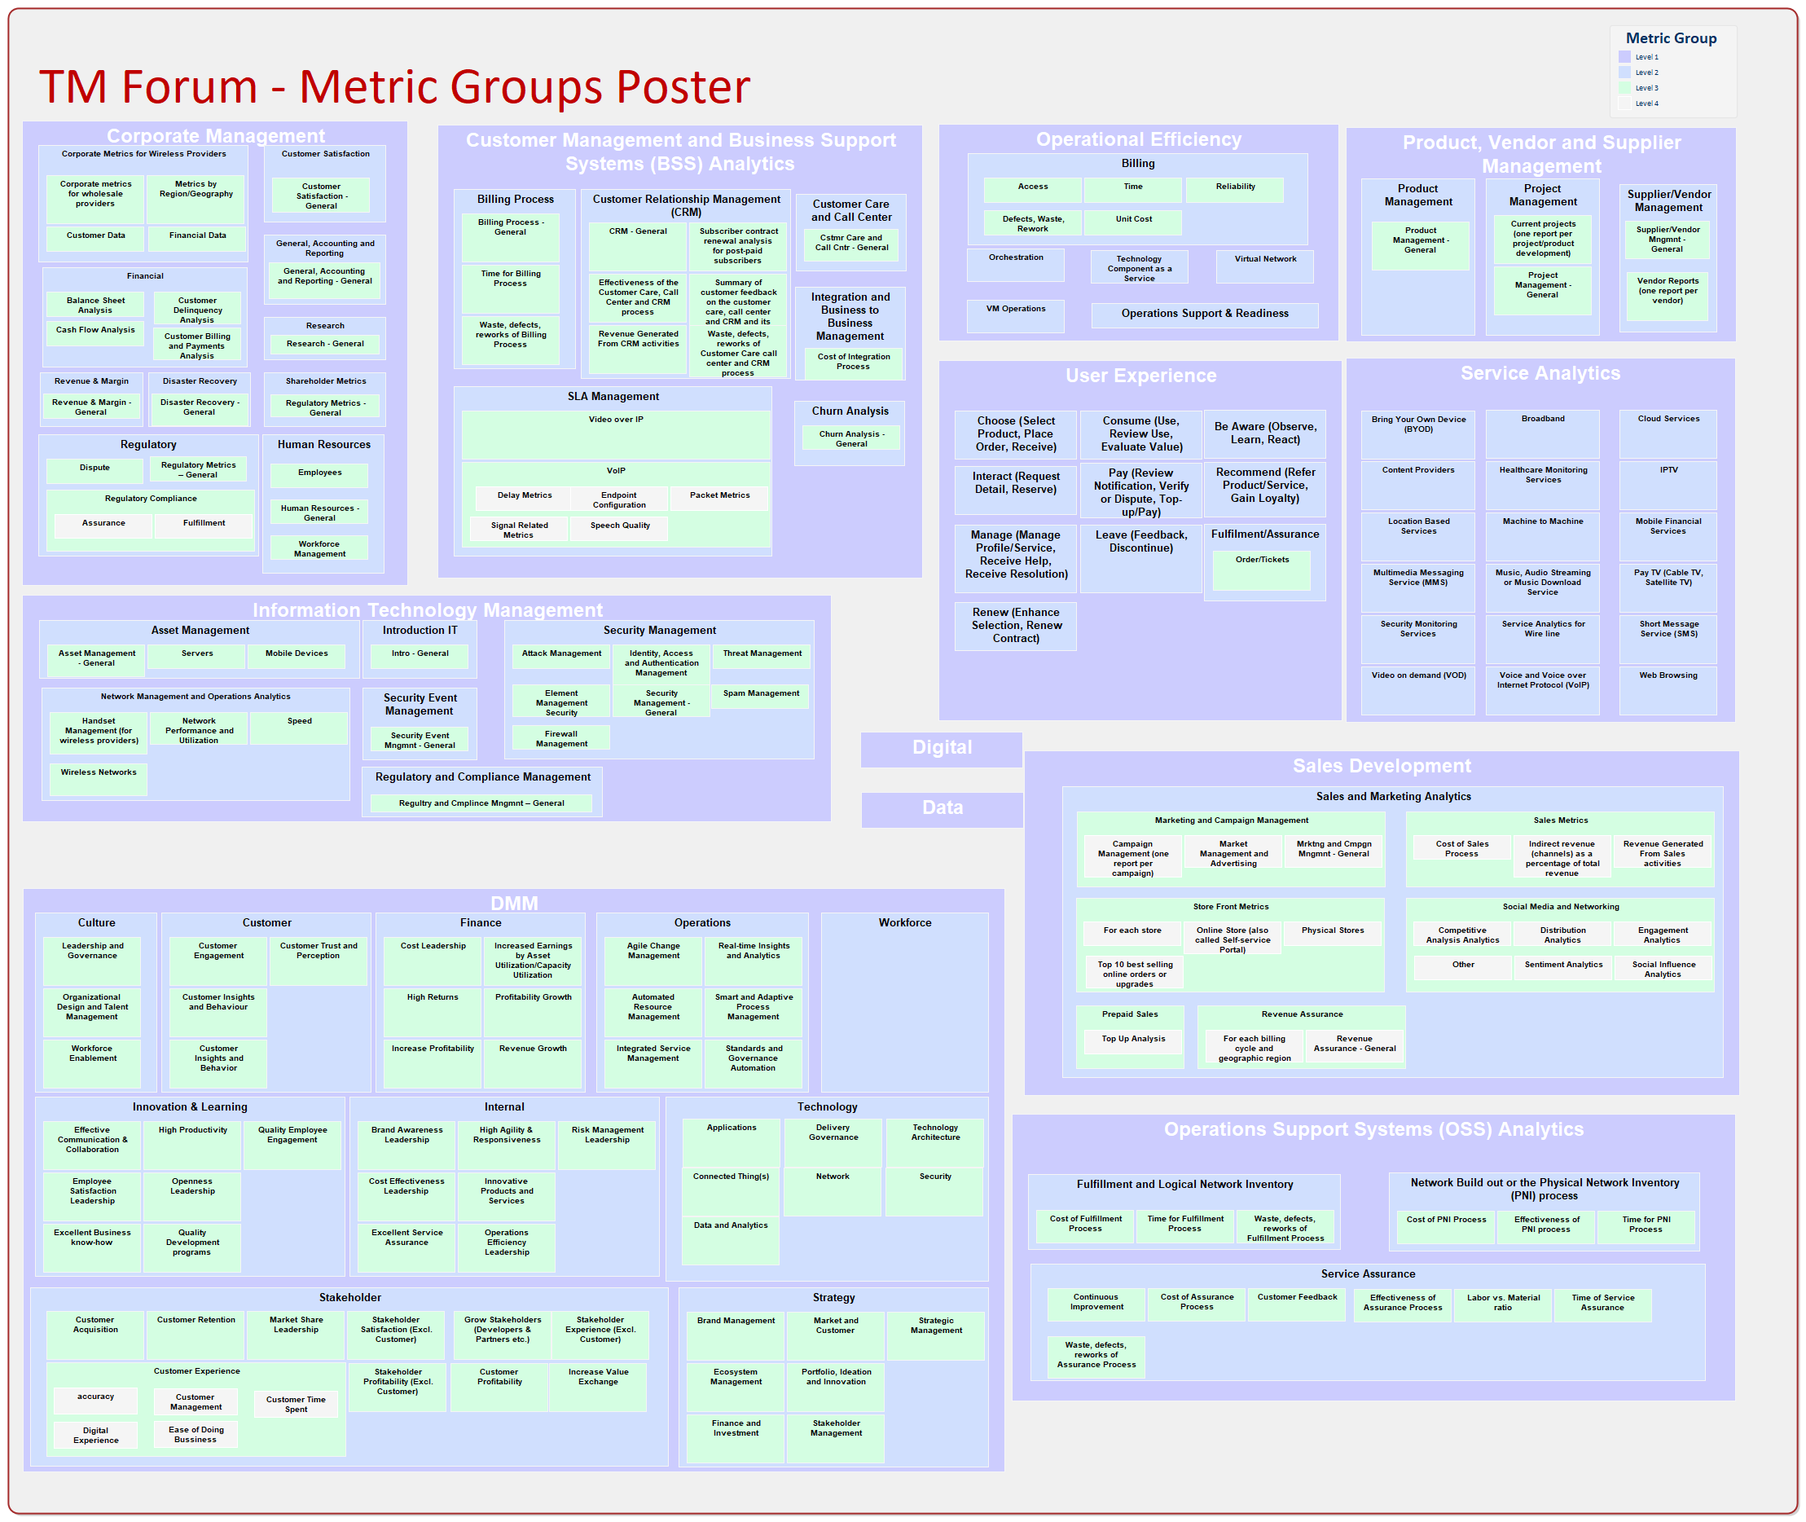Viewport: 1806px width, 1522px height.
Task: Select the 'Leadership and Governance' box
Action: click(x=92, y=962)
